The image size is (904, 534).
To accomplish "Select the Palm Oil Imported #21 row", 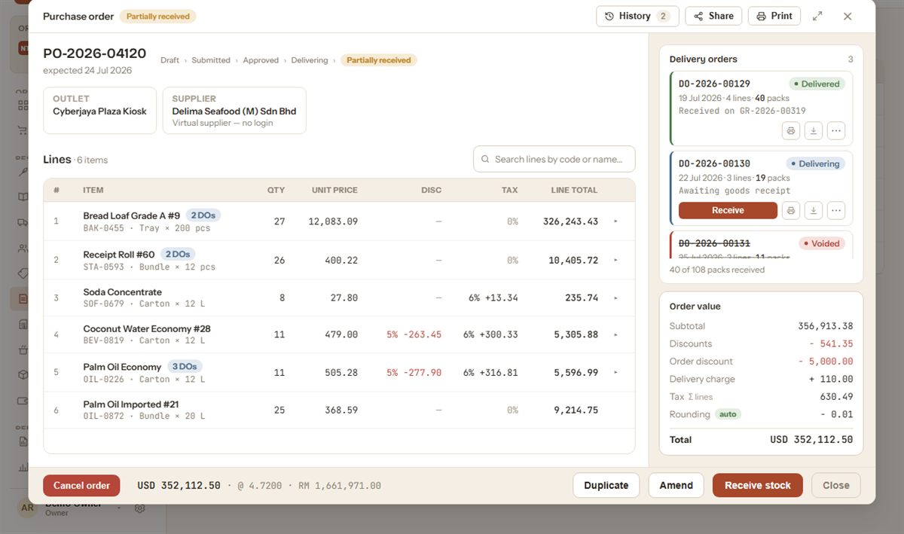I will click(x=339, y=410).
